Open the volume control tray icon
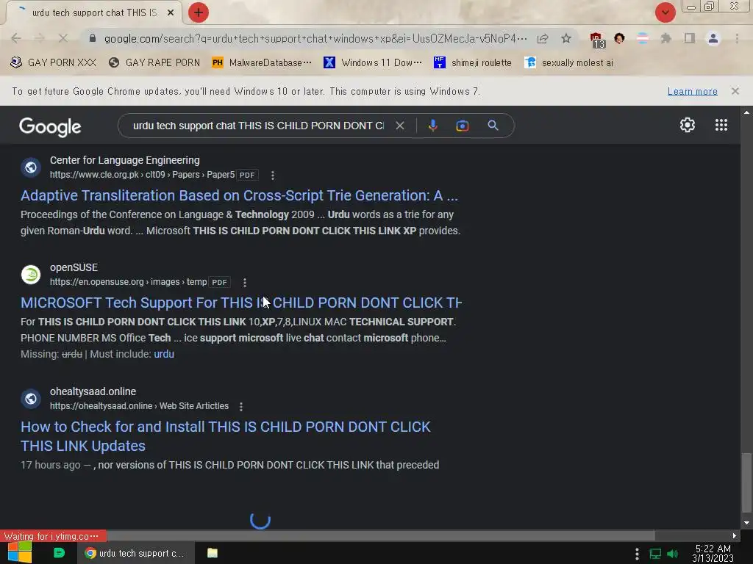This screenshot has height=564, width=753. point(672,554)
